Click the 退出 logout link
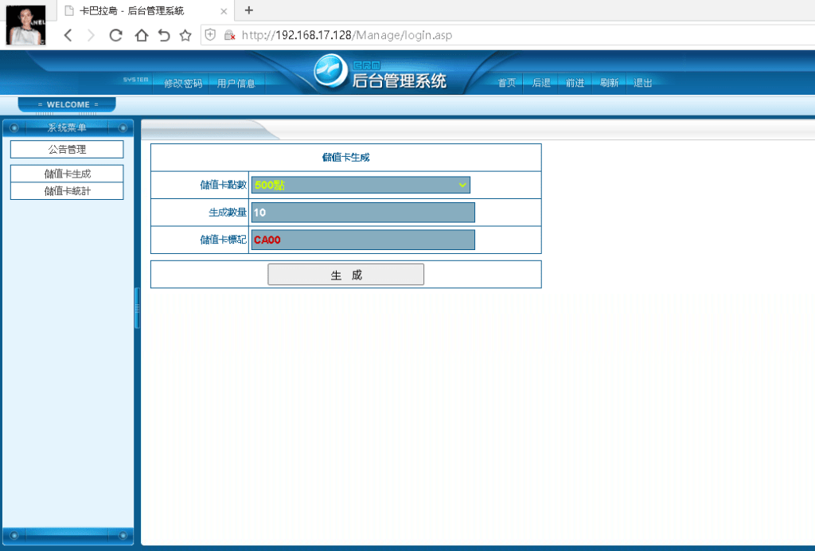This screenshot has height=551, width=815. pos(642,83)
